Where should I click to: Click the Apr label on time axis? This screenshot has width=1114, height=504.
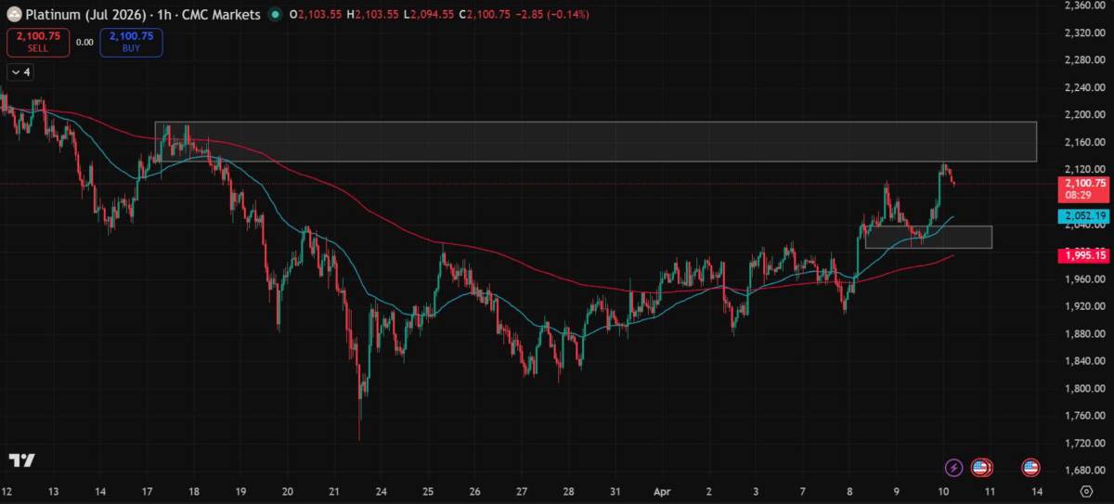pyautogui.click(x=662, y=491)
